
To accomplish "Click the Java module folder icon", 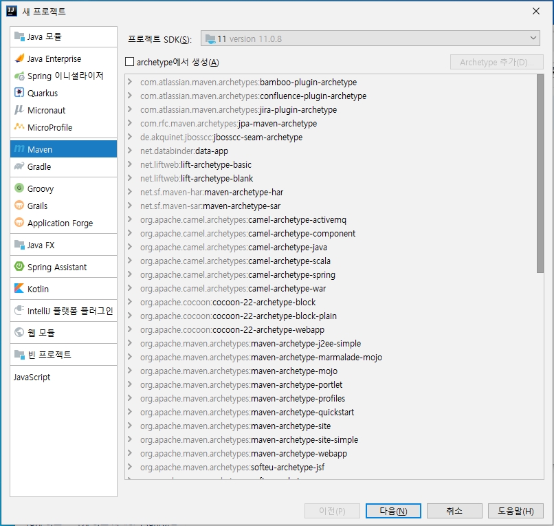I will click(x=19, y=36).
